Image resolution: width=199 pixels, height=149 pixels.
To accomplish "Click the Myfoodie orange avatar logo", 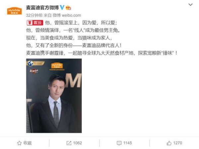I will point(14,11).
